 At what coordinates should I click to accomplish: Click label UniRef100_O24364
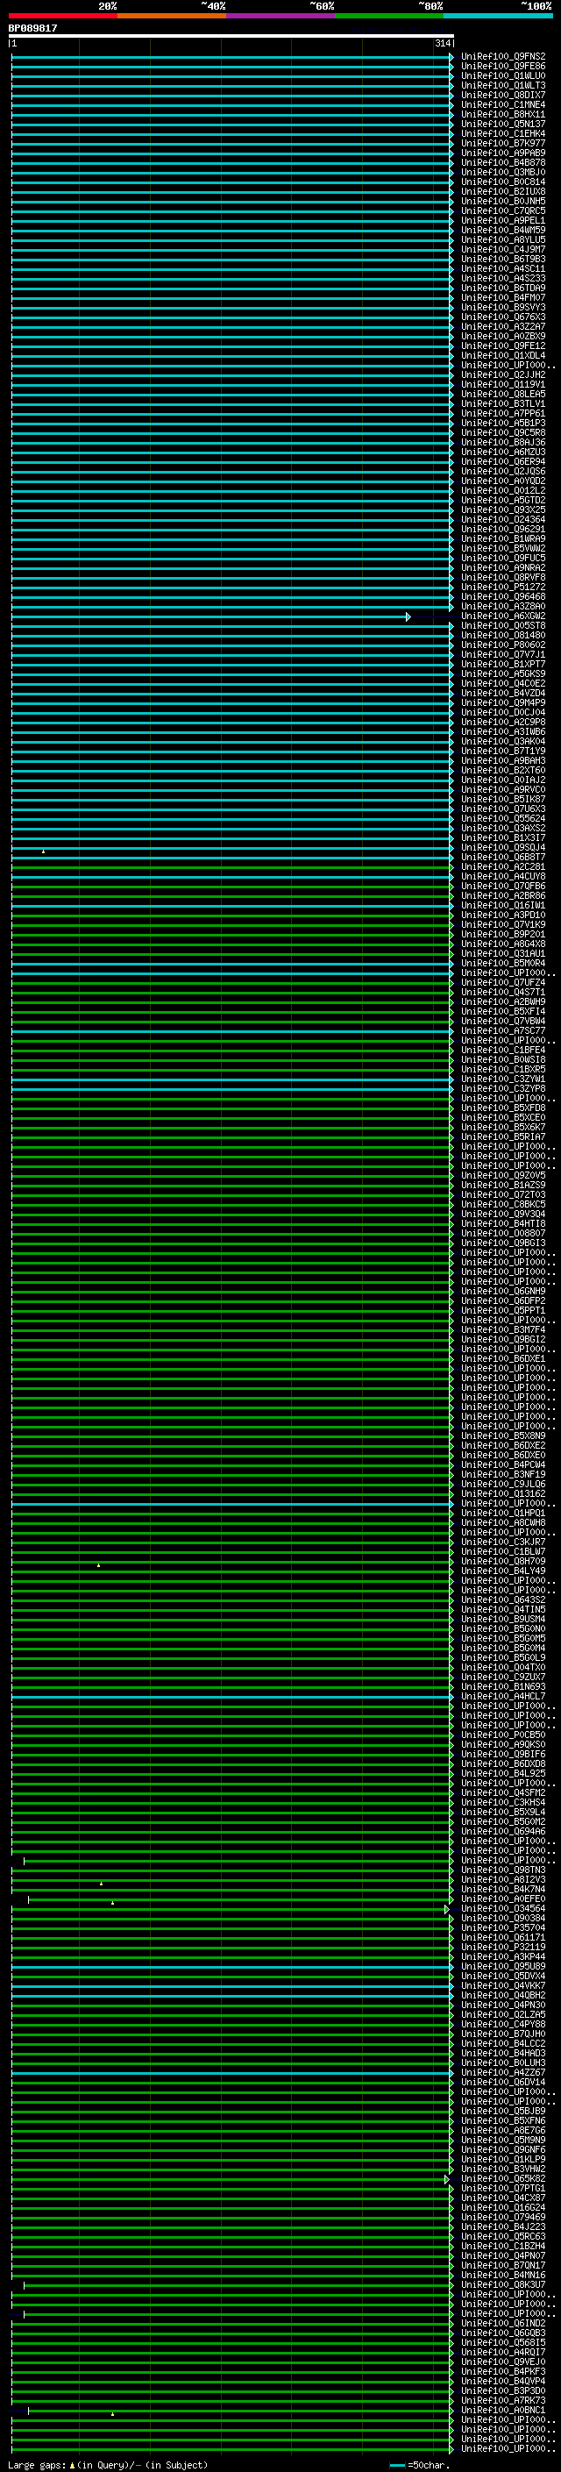tap(503, 519)
